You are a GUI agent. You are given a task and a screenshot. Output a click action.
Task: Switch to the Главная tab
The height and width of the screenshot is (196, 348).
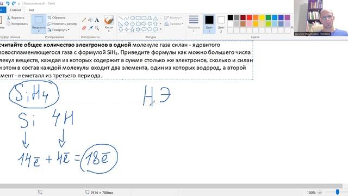coord(16,10)
